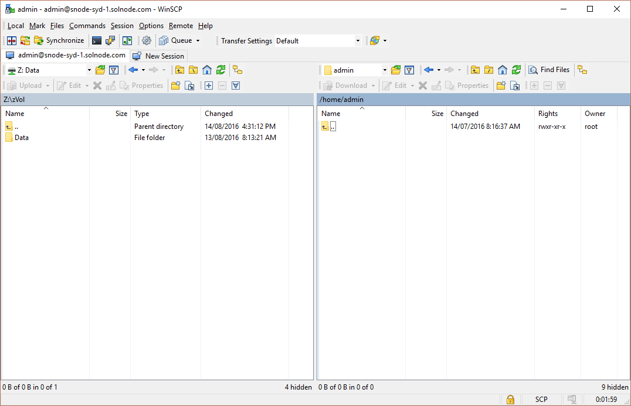This screenshot has width=631, height=406.
Task: Open session in PuTTY icon
Action: [x=110, y=40]
